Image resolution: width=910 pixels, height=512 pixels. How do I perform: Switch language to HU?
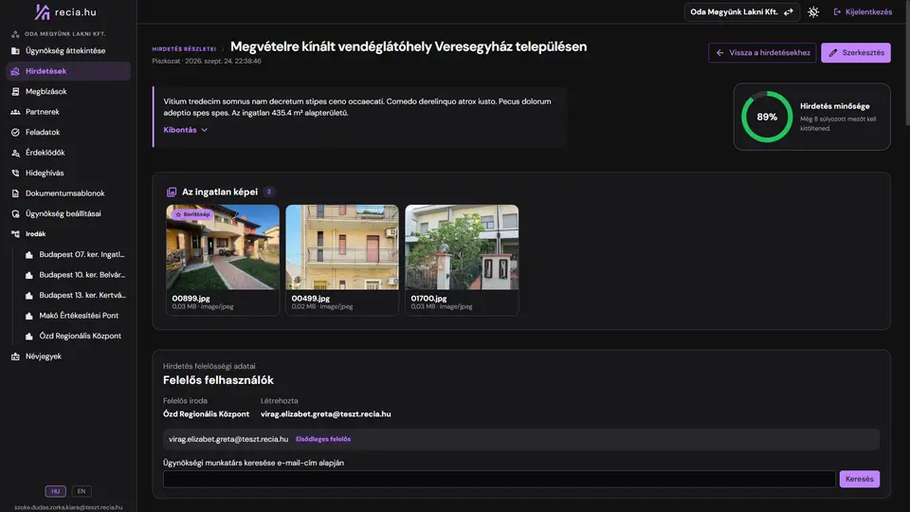click(56, 491)
